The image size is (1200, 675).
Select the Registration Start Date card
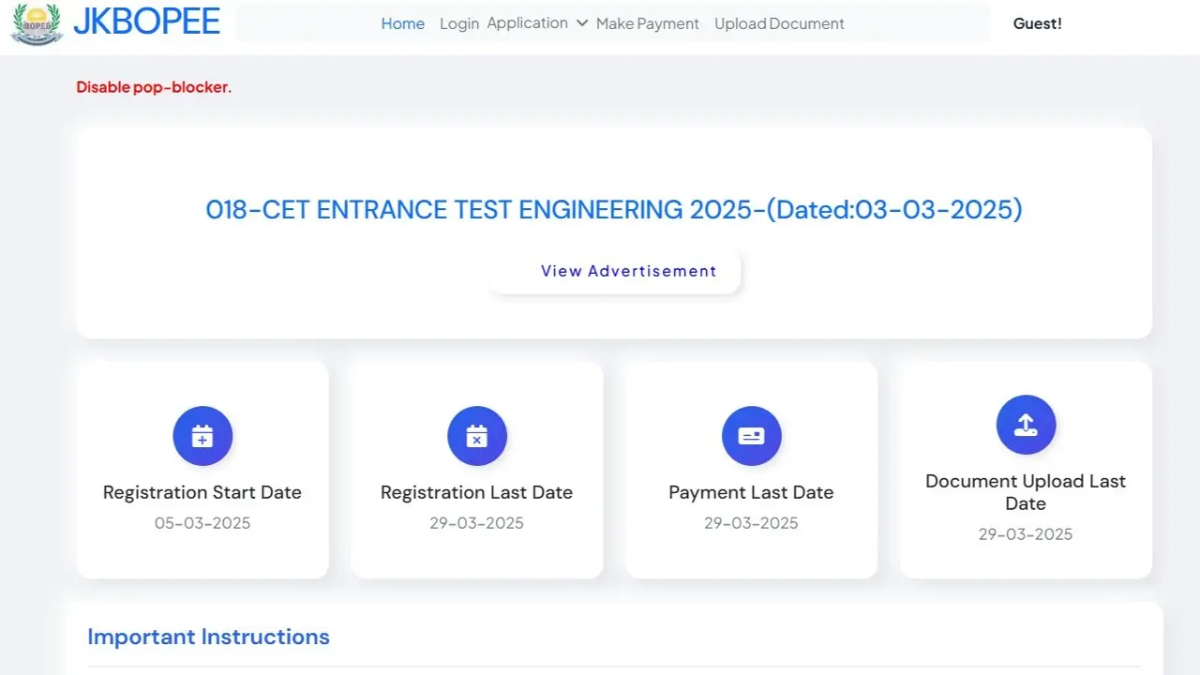[202, 469]
